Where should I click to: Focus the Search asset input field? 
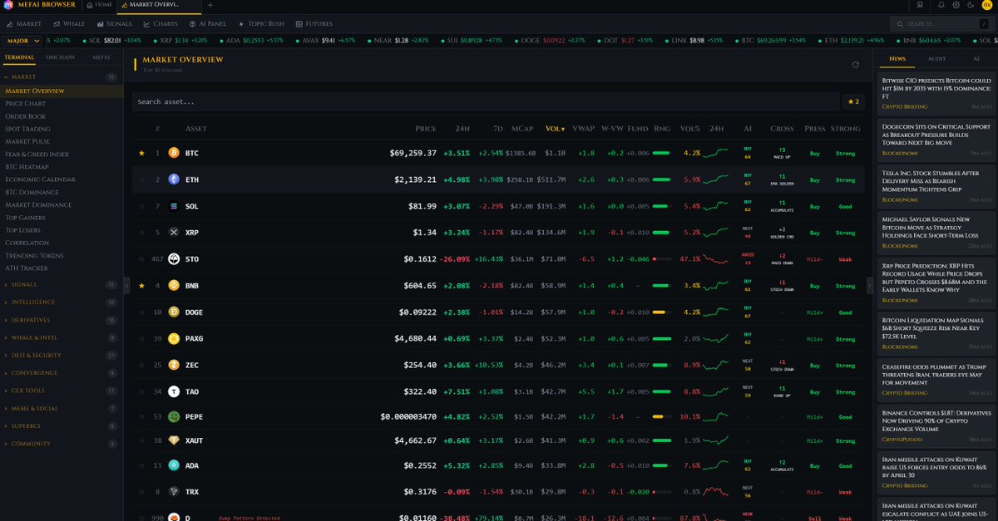point(485,101)
